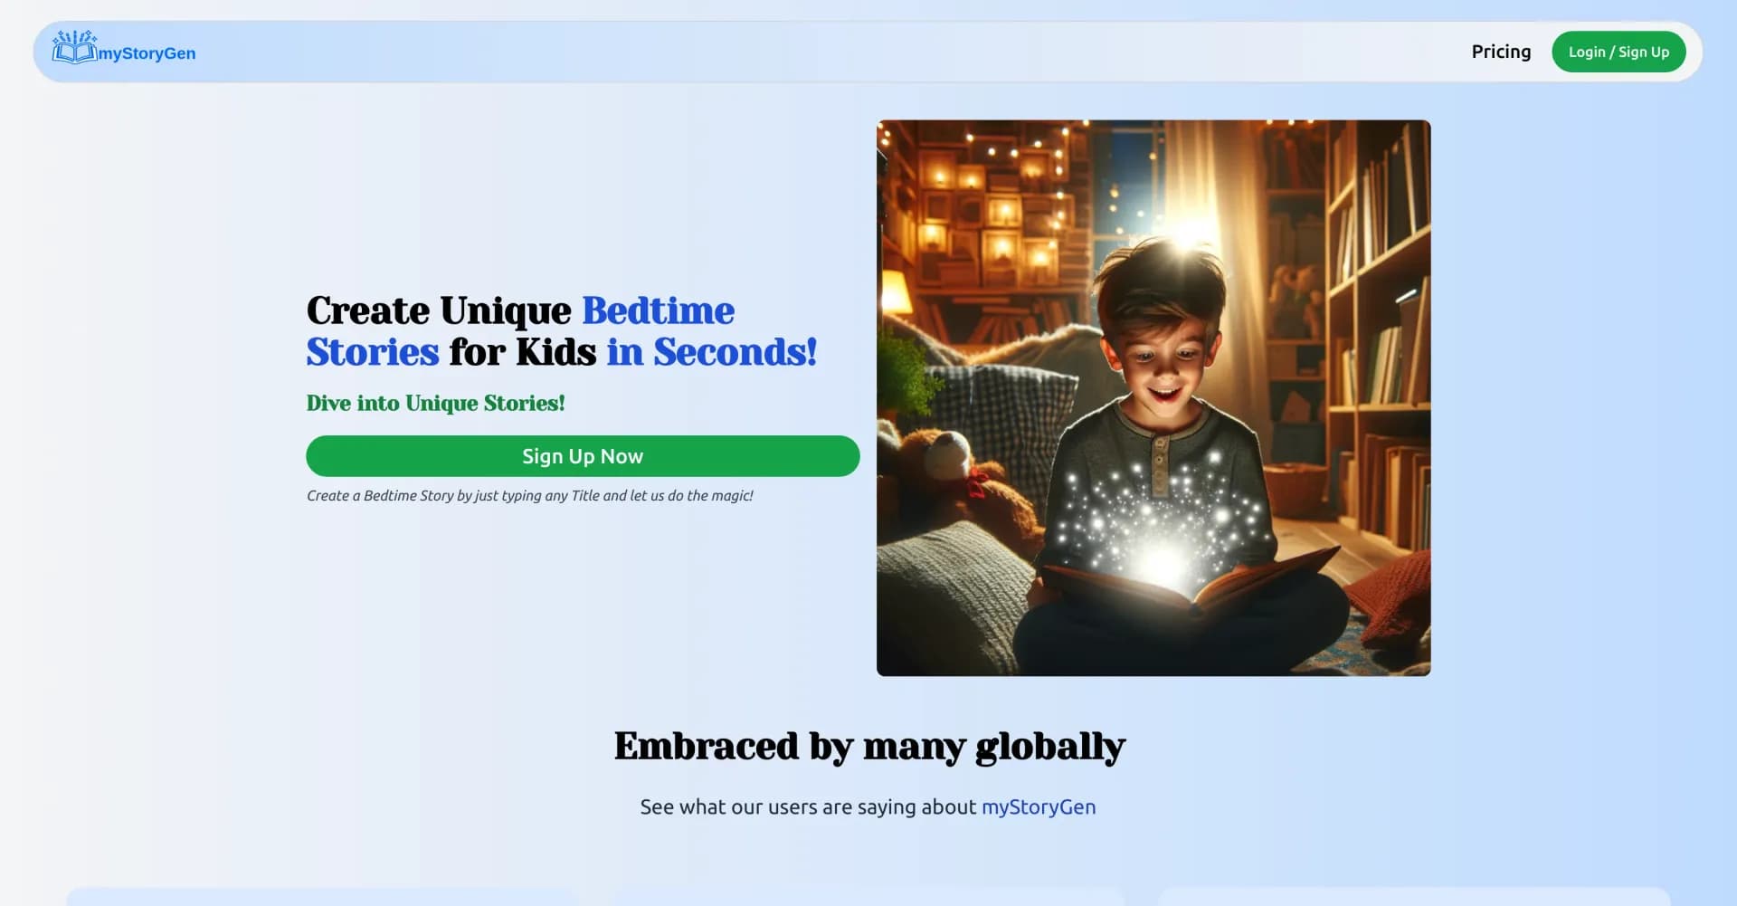Click the Login / Sign Up button

click(1618, 52)
